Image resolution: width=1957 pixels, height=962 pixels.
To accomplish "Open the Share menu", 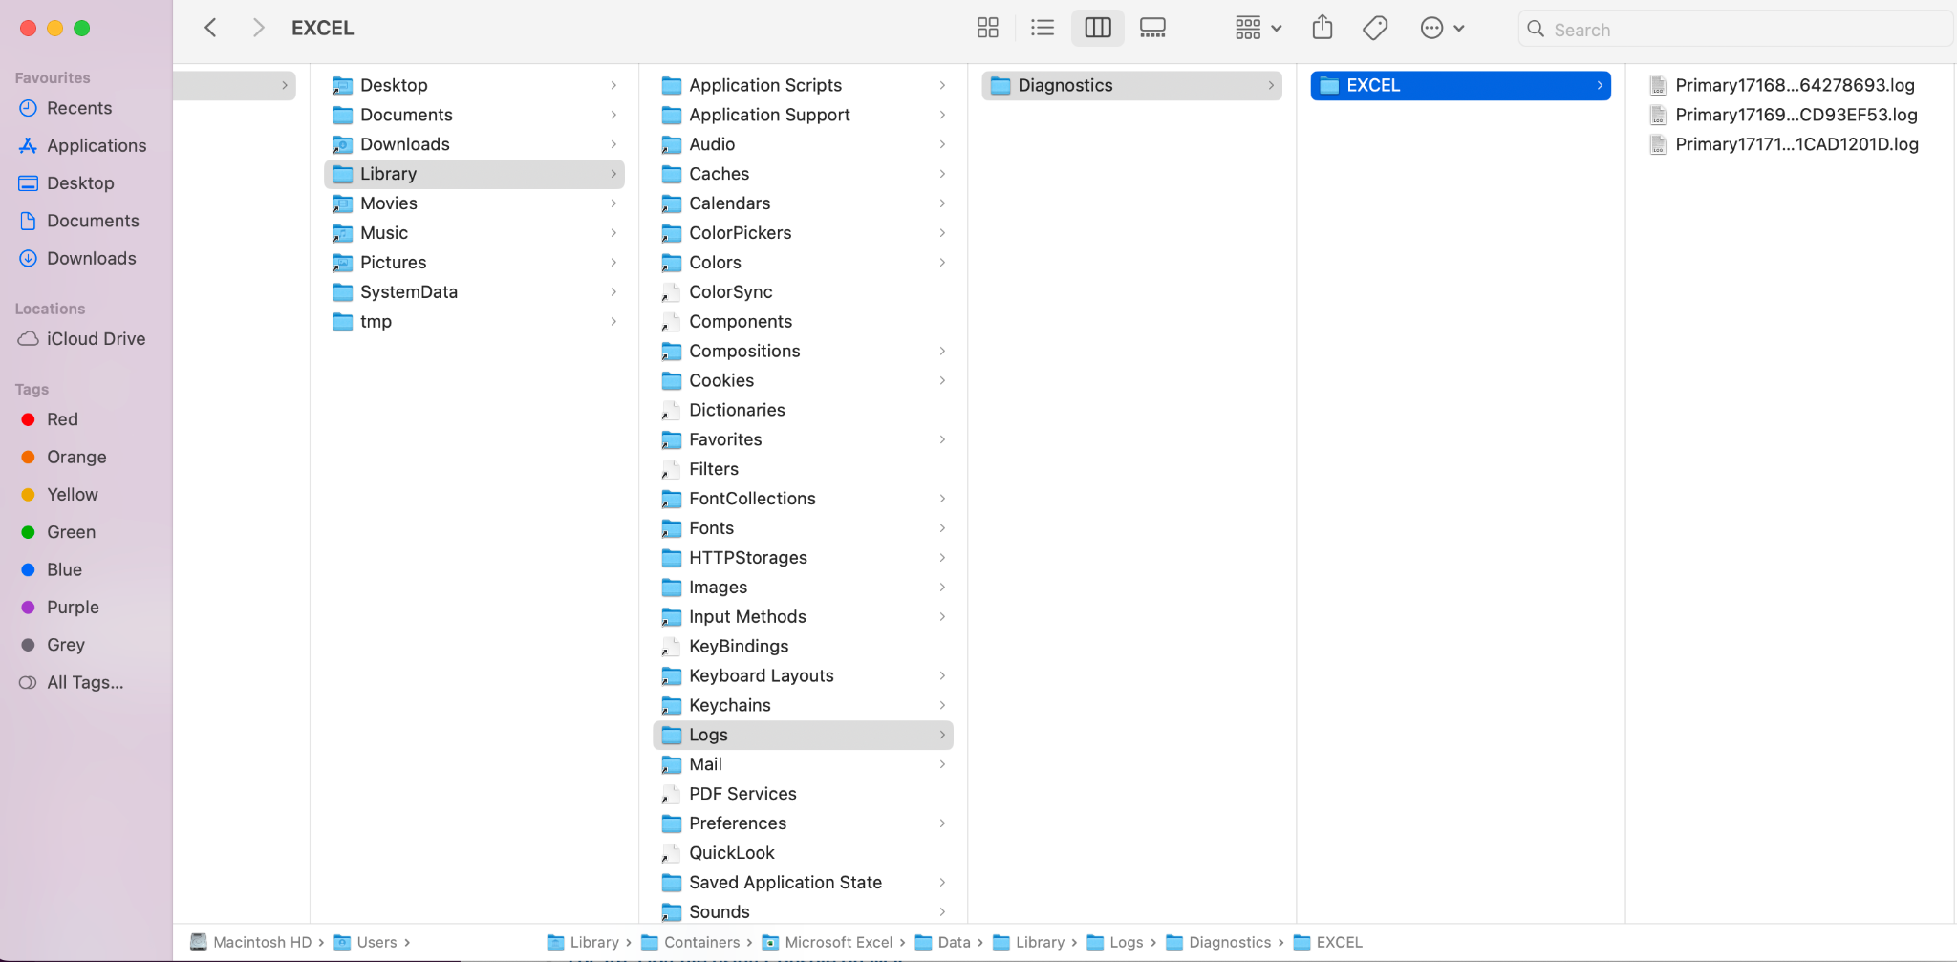I will point(1323,28).
